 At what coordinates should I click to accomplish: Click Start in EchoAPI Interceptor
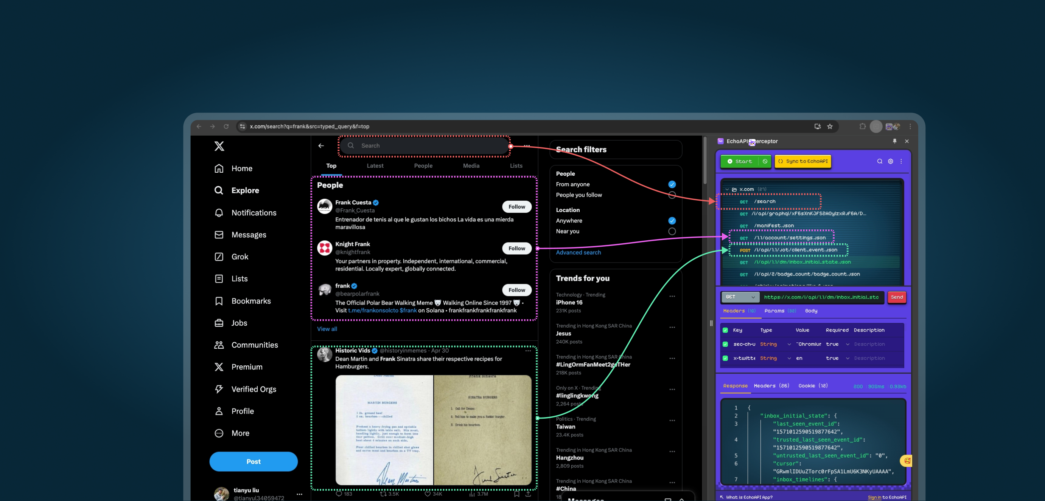(740, 161)
